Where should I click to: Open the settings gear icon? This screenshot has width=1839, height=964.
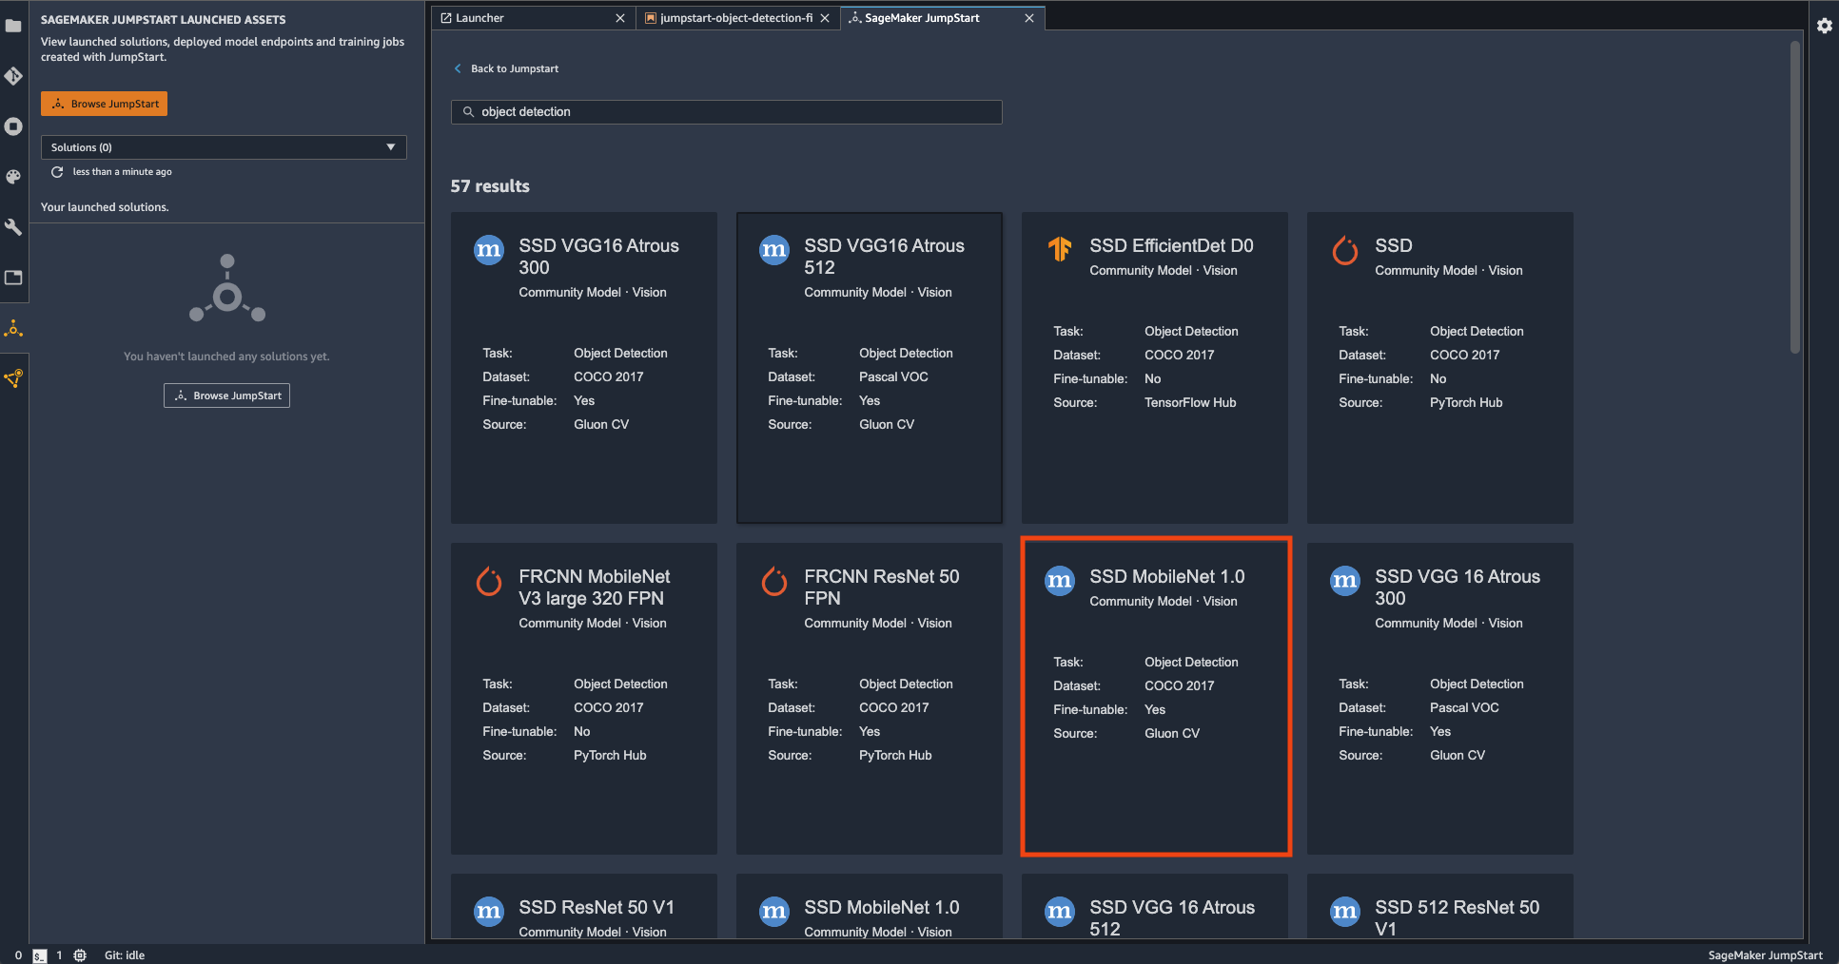[1824, 26]
